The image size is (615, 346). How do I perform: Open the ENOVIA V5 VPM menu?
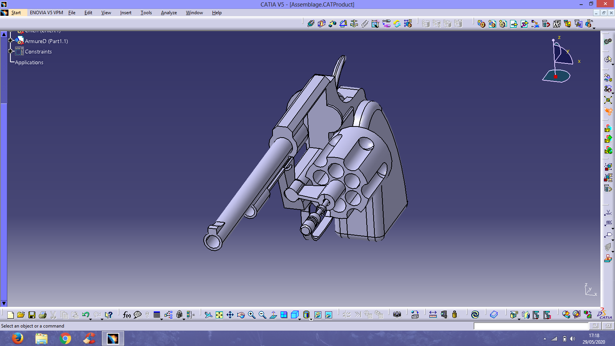[x=47, y=13]
